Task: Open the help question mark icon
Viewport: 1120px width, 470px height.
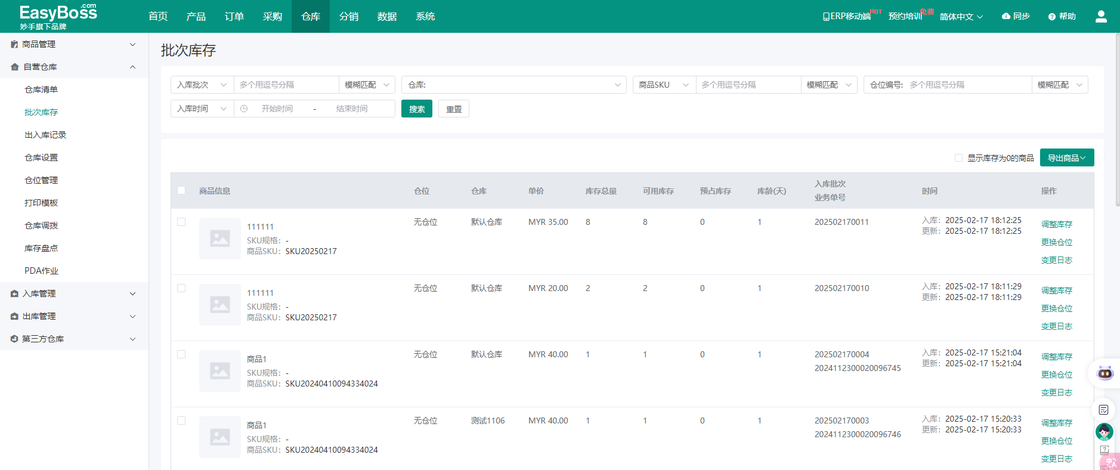Action: tap(1052, 17)
